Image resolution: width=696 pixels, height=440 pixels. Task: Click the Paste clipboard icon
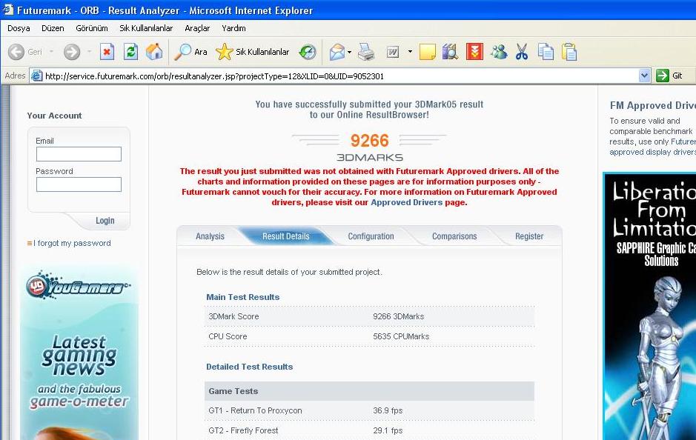tap(569, 52)
